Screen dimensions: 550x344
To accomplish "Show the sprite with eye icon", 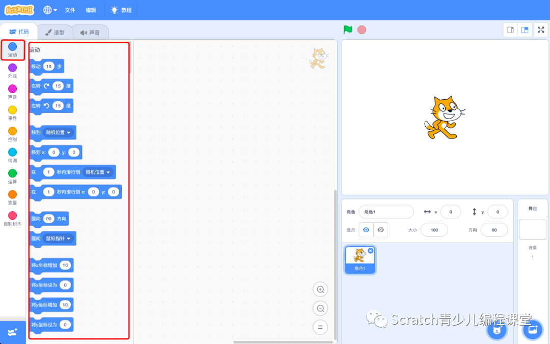I will (366, 230).
